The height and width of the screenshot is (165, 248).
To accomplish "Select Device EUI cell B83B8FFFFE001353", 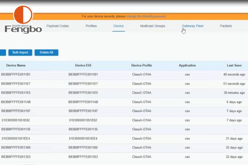I will pos(83,157).
